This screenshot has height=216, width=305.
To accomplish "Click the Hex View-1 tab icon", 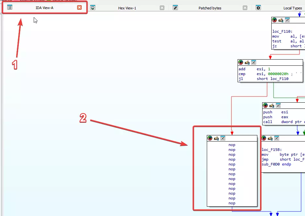I will pyautogui.click(x=93, y=7).
